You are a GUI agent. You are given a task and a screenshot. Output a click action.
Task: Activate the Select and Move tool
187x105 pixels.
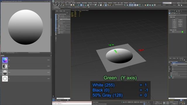[x=81, y=5]
